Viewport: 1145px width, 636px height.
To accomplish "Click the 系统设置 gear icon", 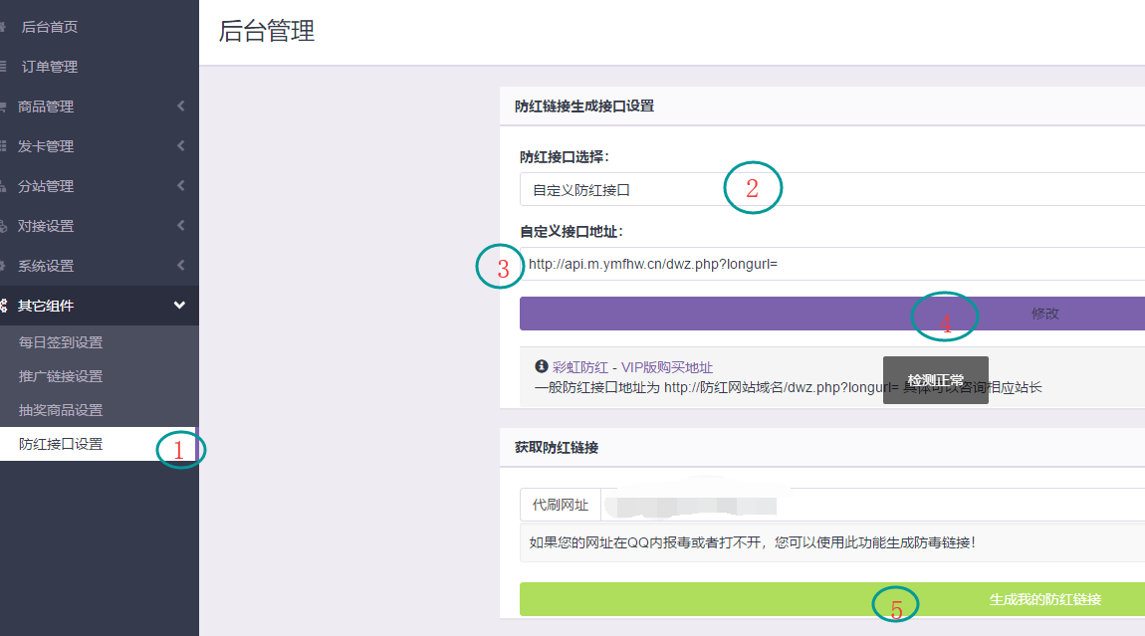I will pyautogui.click(x=4, y=266).
